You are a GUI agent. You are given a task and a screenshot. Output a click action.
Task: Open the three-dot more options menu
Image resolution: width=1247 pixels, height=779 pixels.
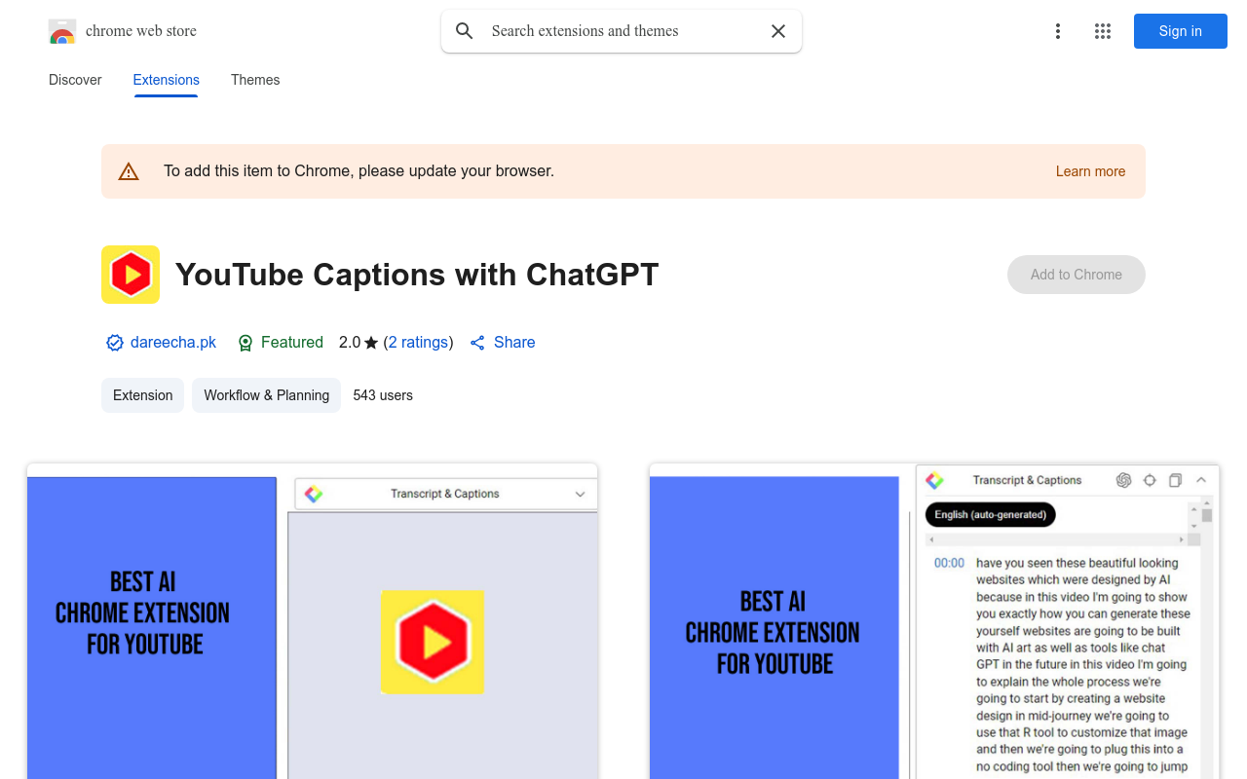point(1058,31)
